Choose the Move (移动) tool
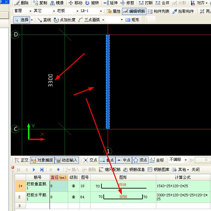Screen dimensions: 211x211 tap(75, 3)
